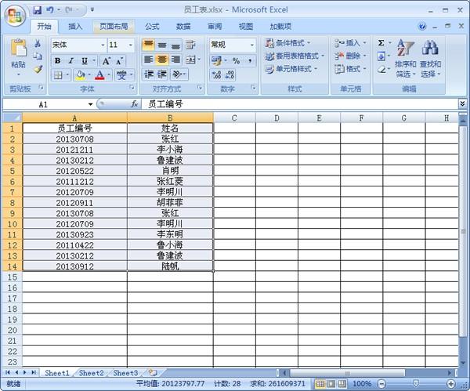Toggle Italic formatting
Viewport: 470px width, 391px height.
[71, 61]
